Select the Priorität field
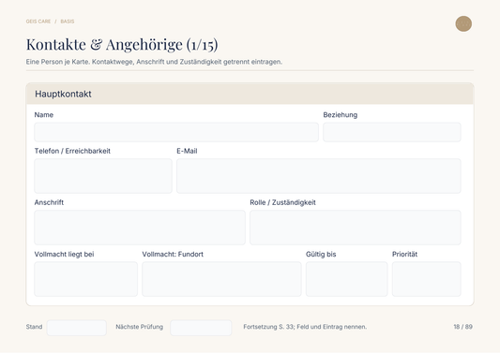 426,279
